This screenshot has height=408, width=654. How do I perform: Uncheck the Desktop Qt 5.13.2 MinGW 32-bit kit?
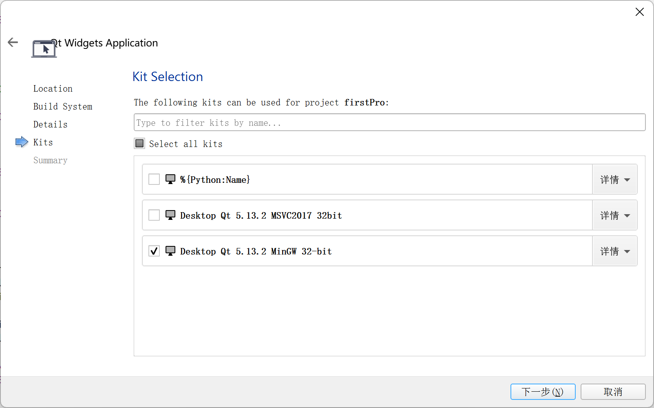154,251
